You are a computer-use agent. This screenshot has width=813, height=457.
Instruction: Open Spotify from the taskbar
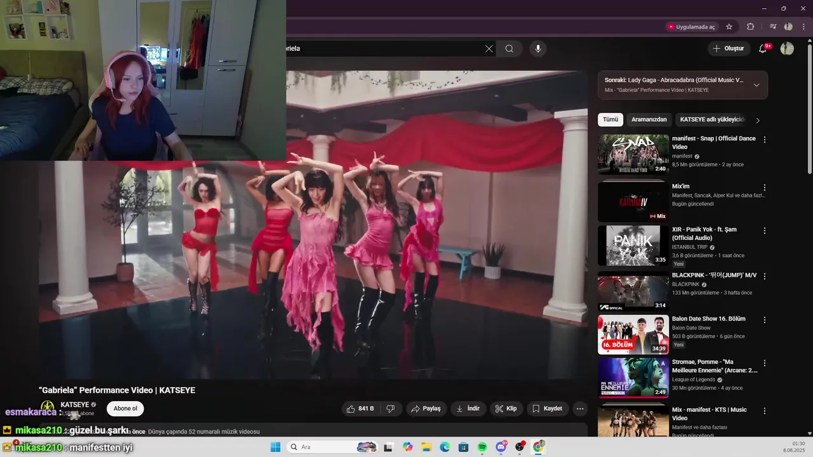482,447
